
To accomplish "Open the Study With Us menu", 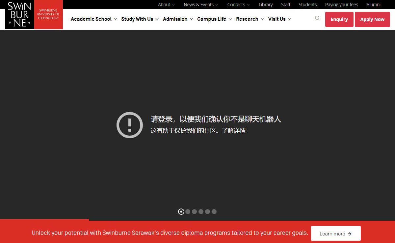I will pyautogui.click(x=140, y=19).
